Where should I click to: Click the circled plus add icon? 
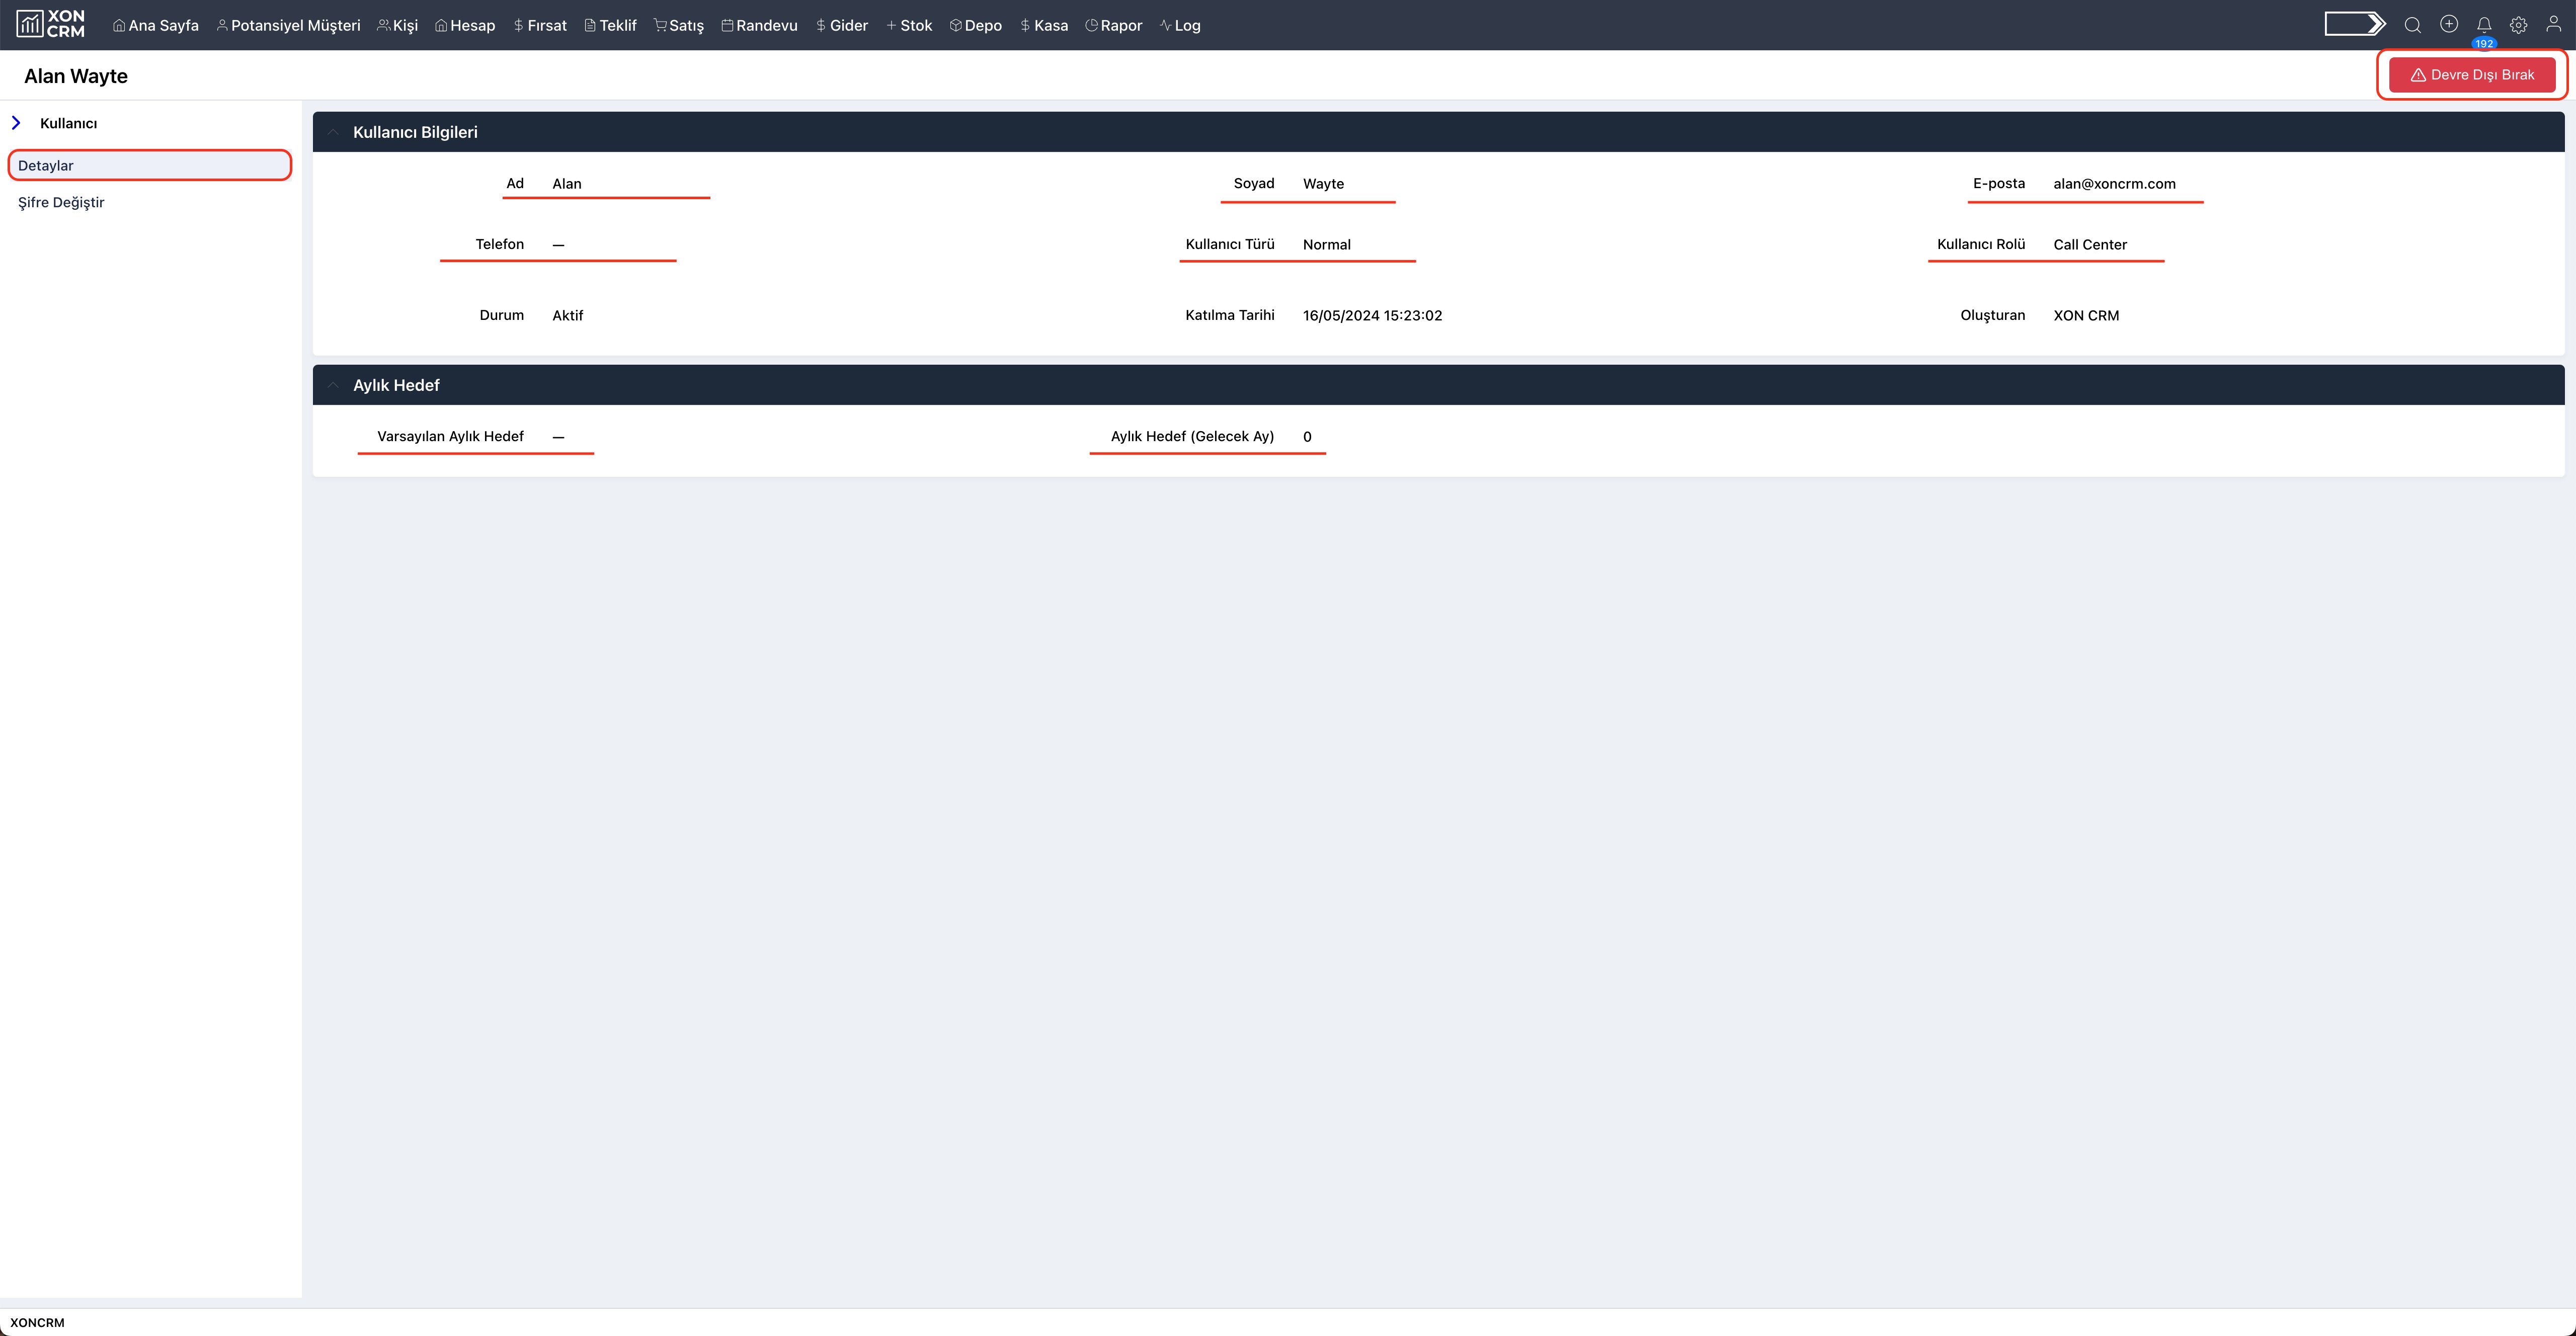coord(2448,24)
